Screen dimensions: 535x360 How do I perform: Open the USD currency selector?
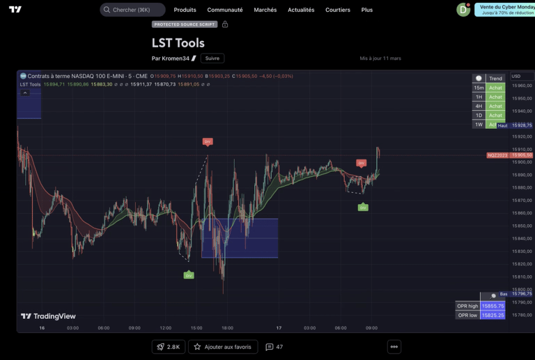click(x=522, y=76)
